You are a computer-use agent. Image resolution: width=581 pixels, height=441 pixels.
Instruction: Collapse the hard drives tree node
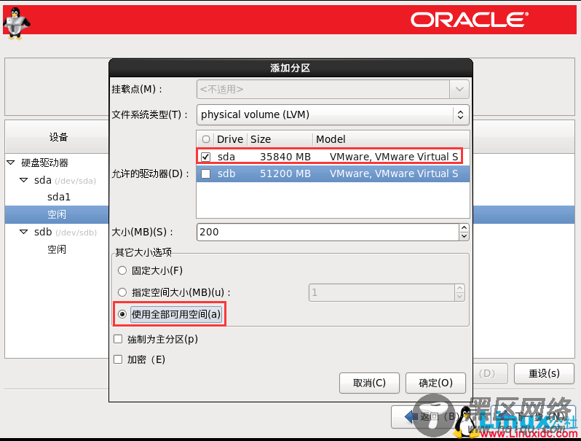(11, 163)
